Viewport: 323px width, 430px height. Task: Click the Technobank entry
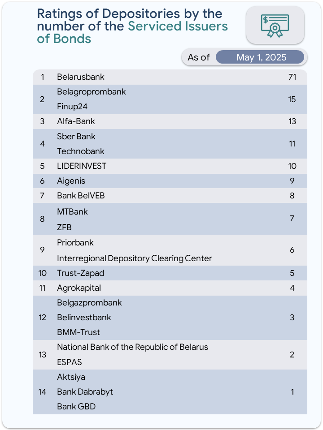[80, 151]
